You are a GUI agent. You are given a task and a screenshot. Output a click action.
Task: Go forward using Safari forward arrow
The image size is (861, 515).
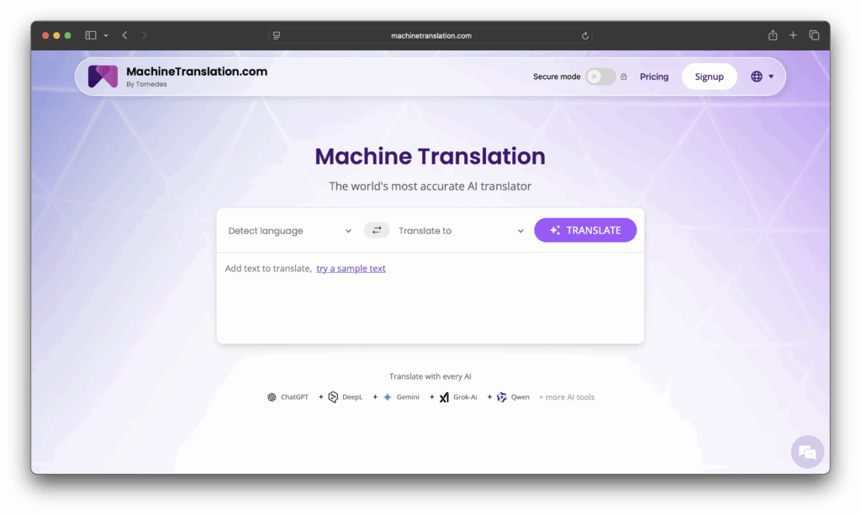pyautogui.click(x=145, y=35)
